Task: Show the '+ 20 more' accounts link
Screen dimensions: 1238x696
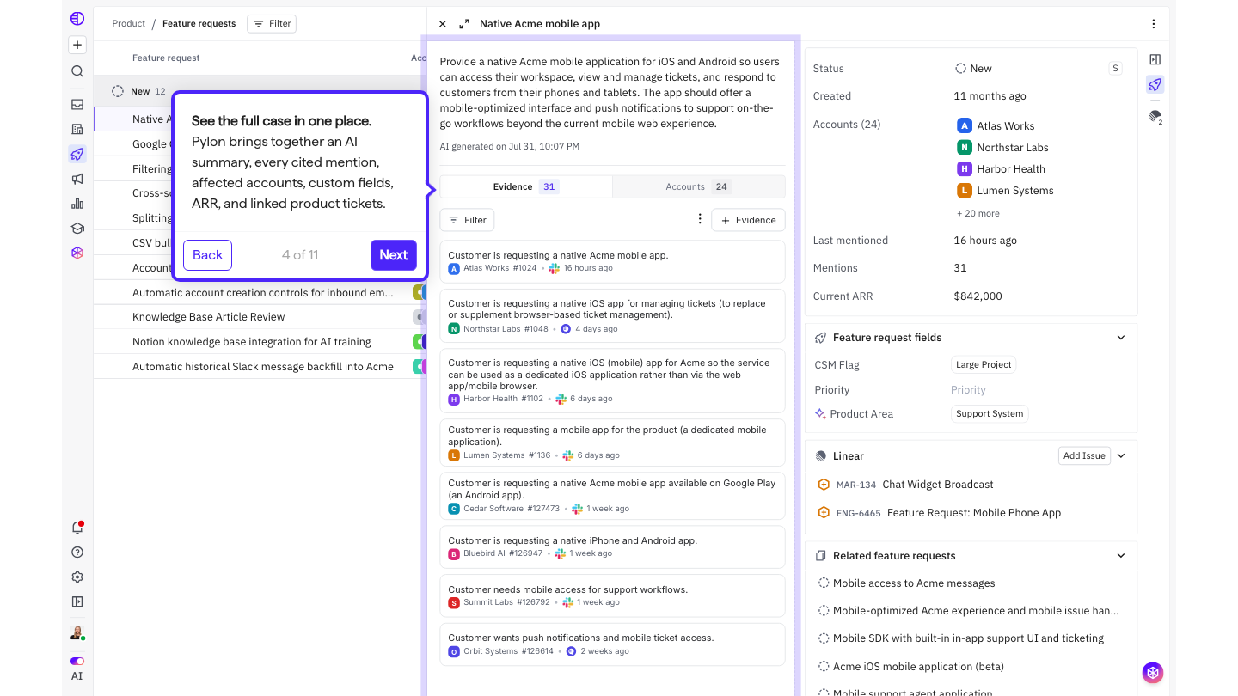Action: [x=978, y=213]
